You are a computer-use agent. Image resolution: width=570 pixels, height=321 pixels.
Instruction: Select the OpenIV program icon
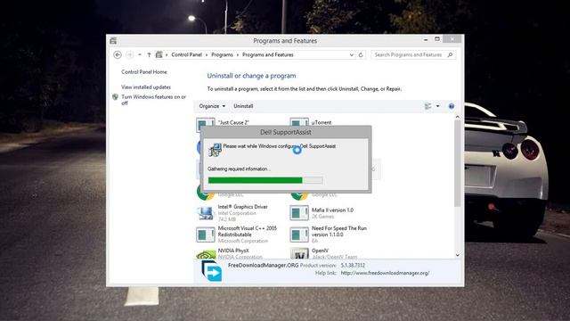point(299,253)
